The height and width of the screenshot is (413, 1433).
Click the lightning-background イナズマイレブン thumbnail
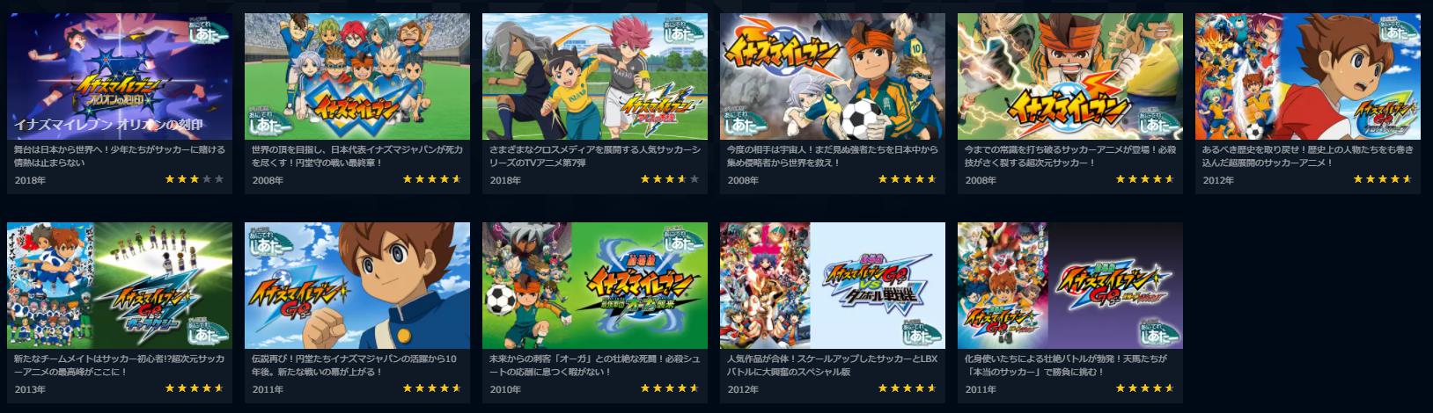pyautogui.click(x=1070, y=76)
